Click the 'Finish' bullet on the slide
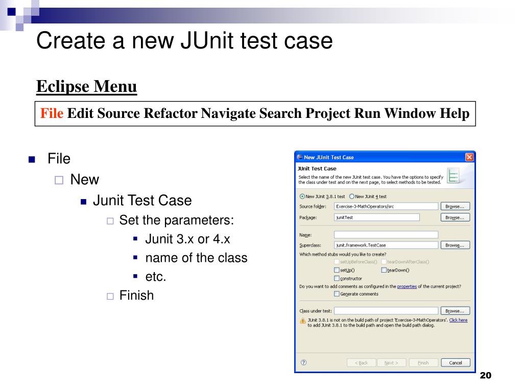 [136, 296]
